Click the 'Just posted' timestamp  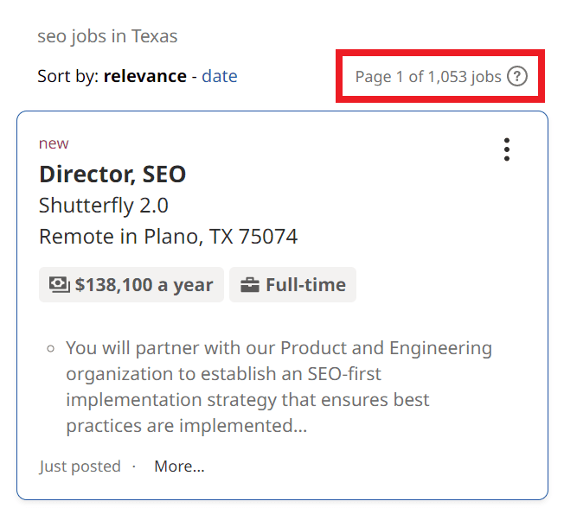point(80,466)
